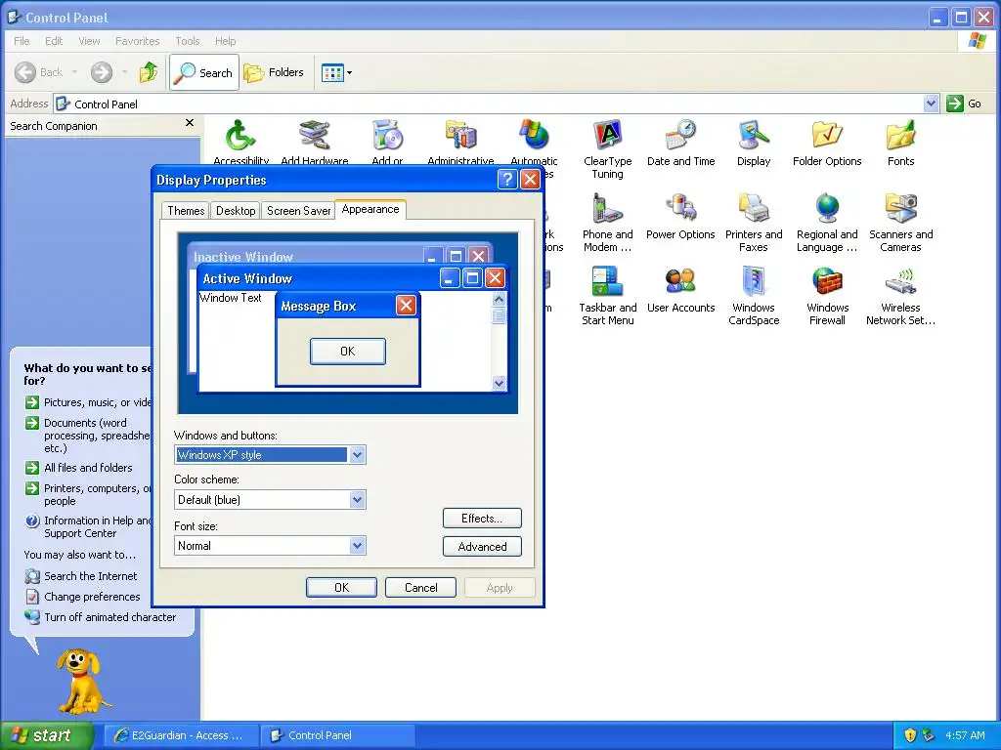Open the File menu
The width and height of the screenshot is (1001, 750).
22,41
